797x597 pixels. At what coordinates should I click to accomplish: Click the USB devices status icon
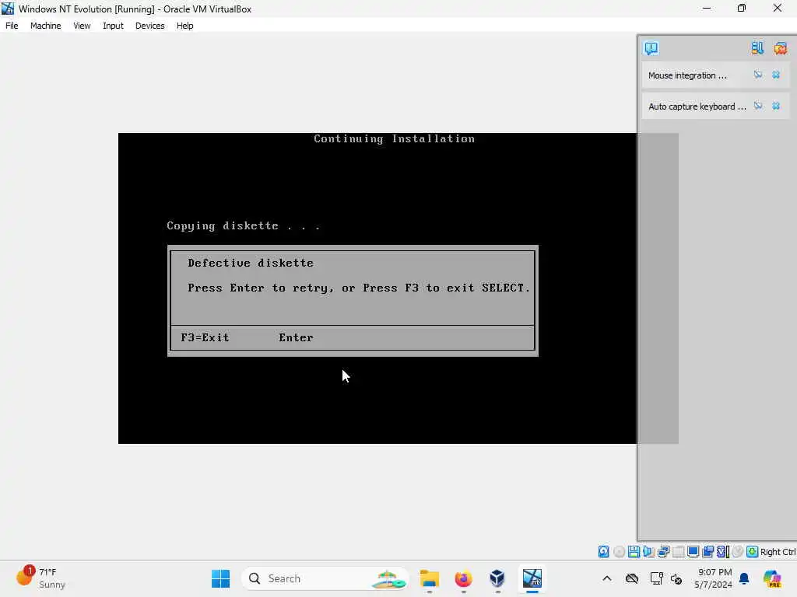pos(678,552)
